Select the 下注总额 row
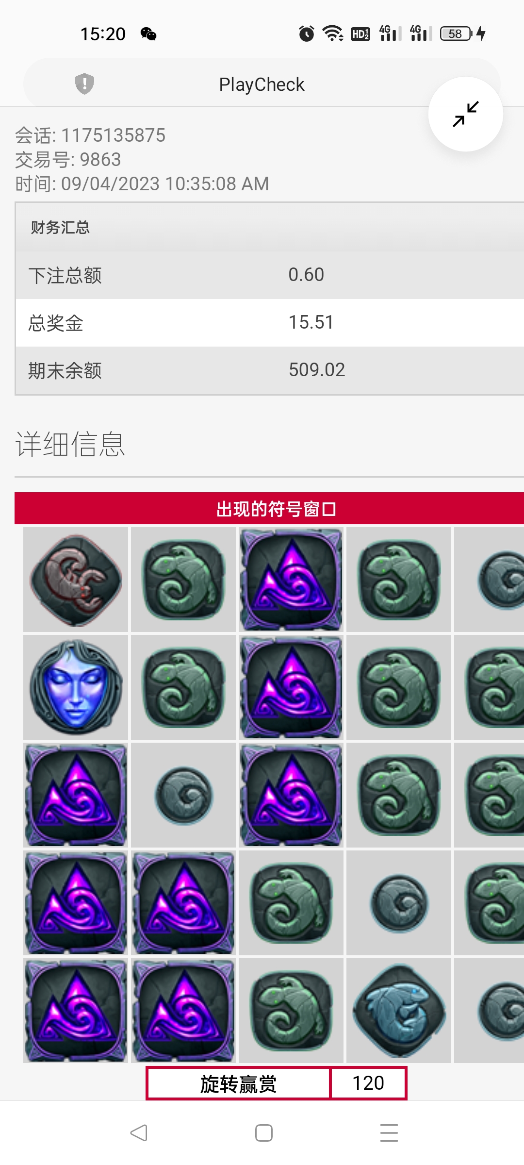The width and height of the screenshot is (524, 1165). [x=270, y=275]
